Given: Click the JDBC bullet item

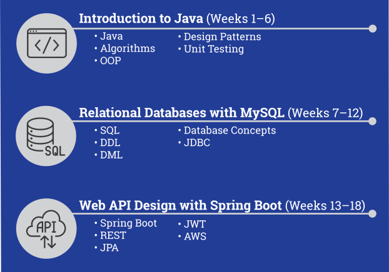Looking at the screenshot, I should (x=197, y=143).
